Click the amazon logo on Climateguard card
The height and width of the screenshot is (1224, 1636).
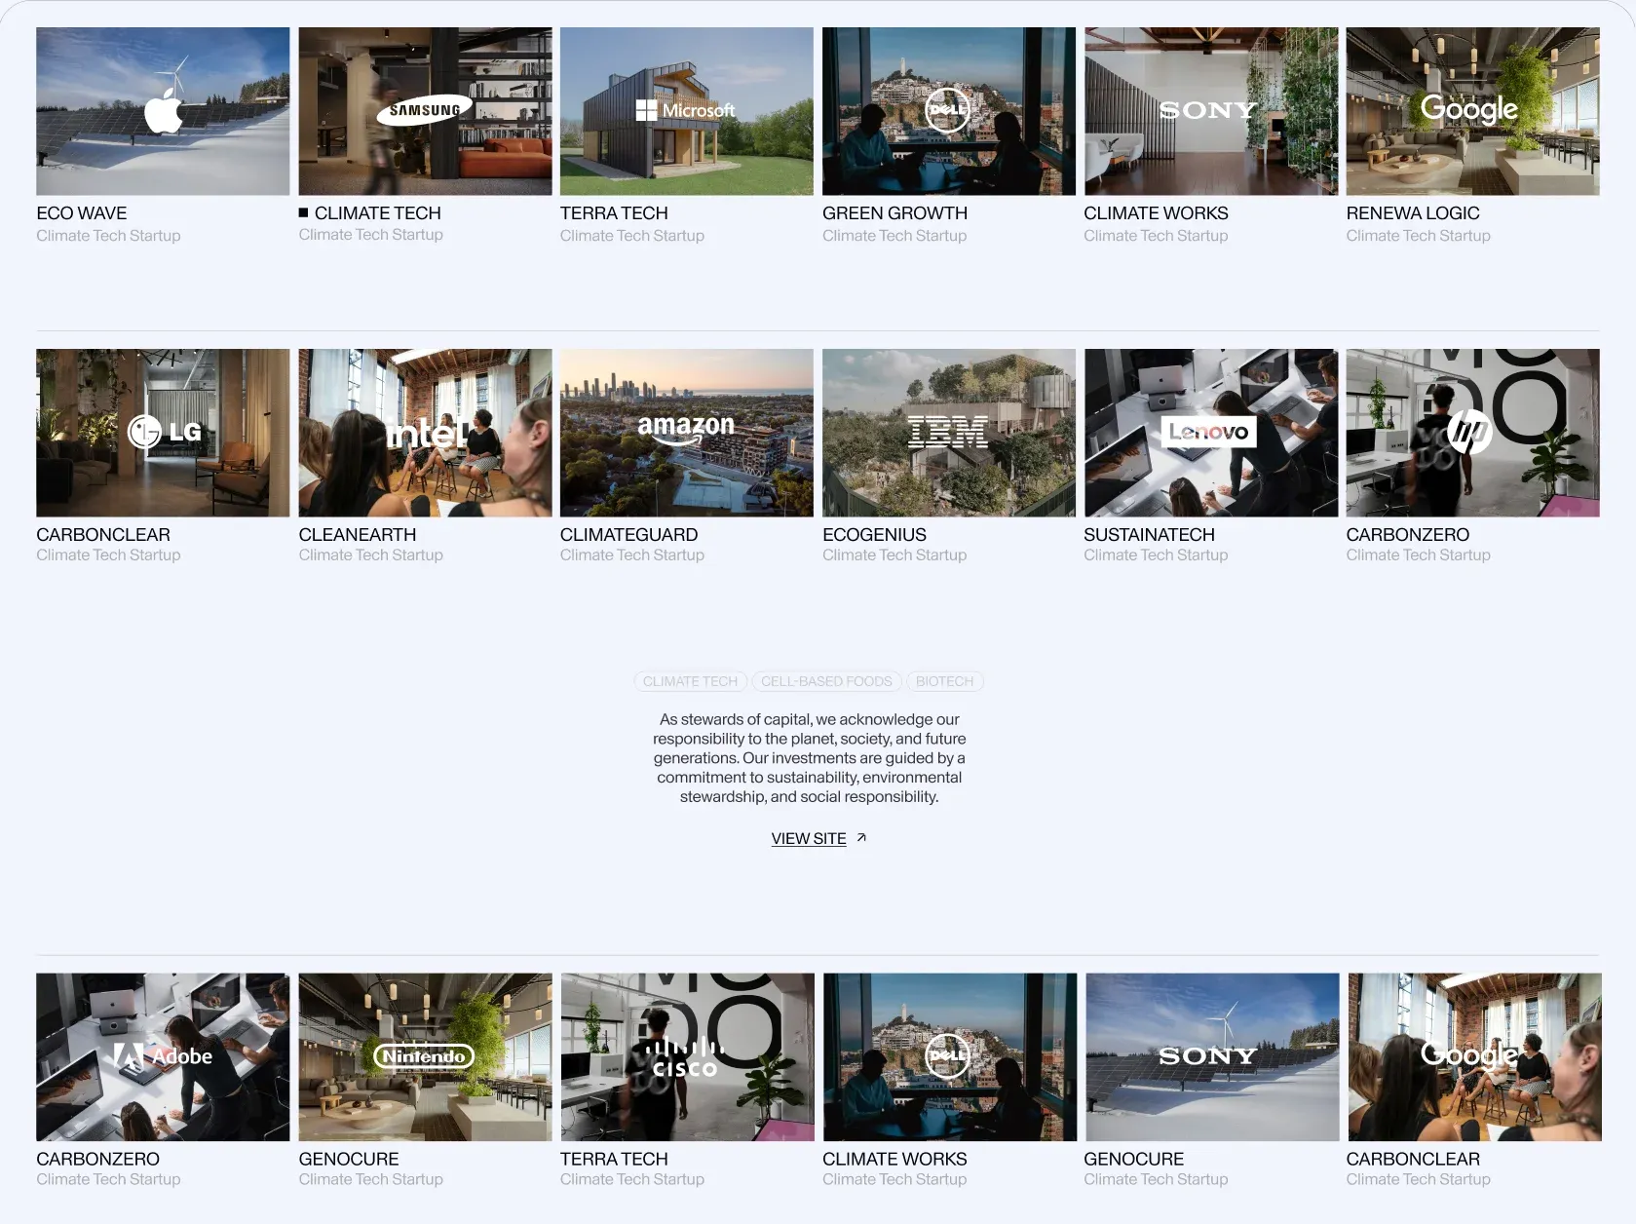click(686, 429)
